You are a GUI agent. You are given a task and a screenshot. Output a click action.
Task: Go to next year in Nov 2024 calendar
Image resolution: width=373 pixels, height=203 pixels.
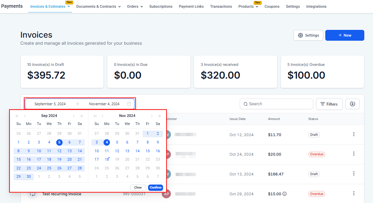159,116
